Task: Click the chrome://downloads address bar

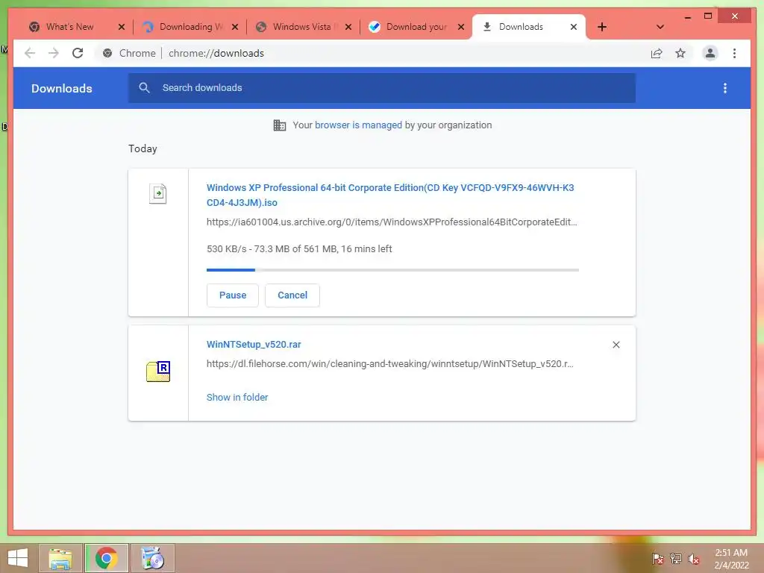Action: pos(216,53)
